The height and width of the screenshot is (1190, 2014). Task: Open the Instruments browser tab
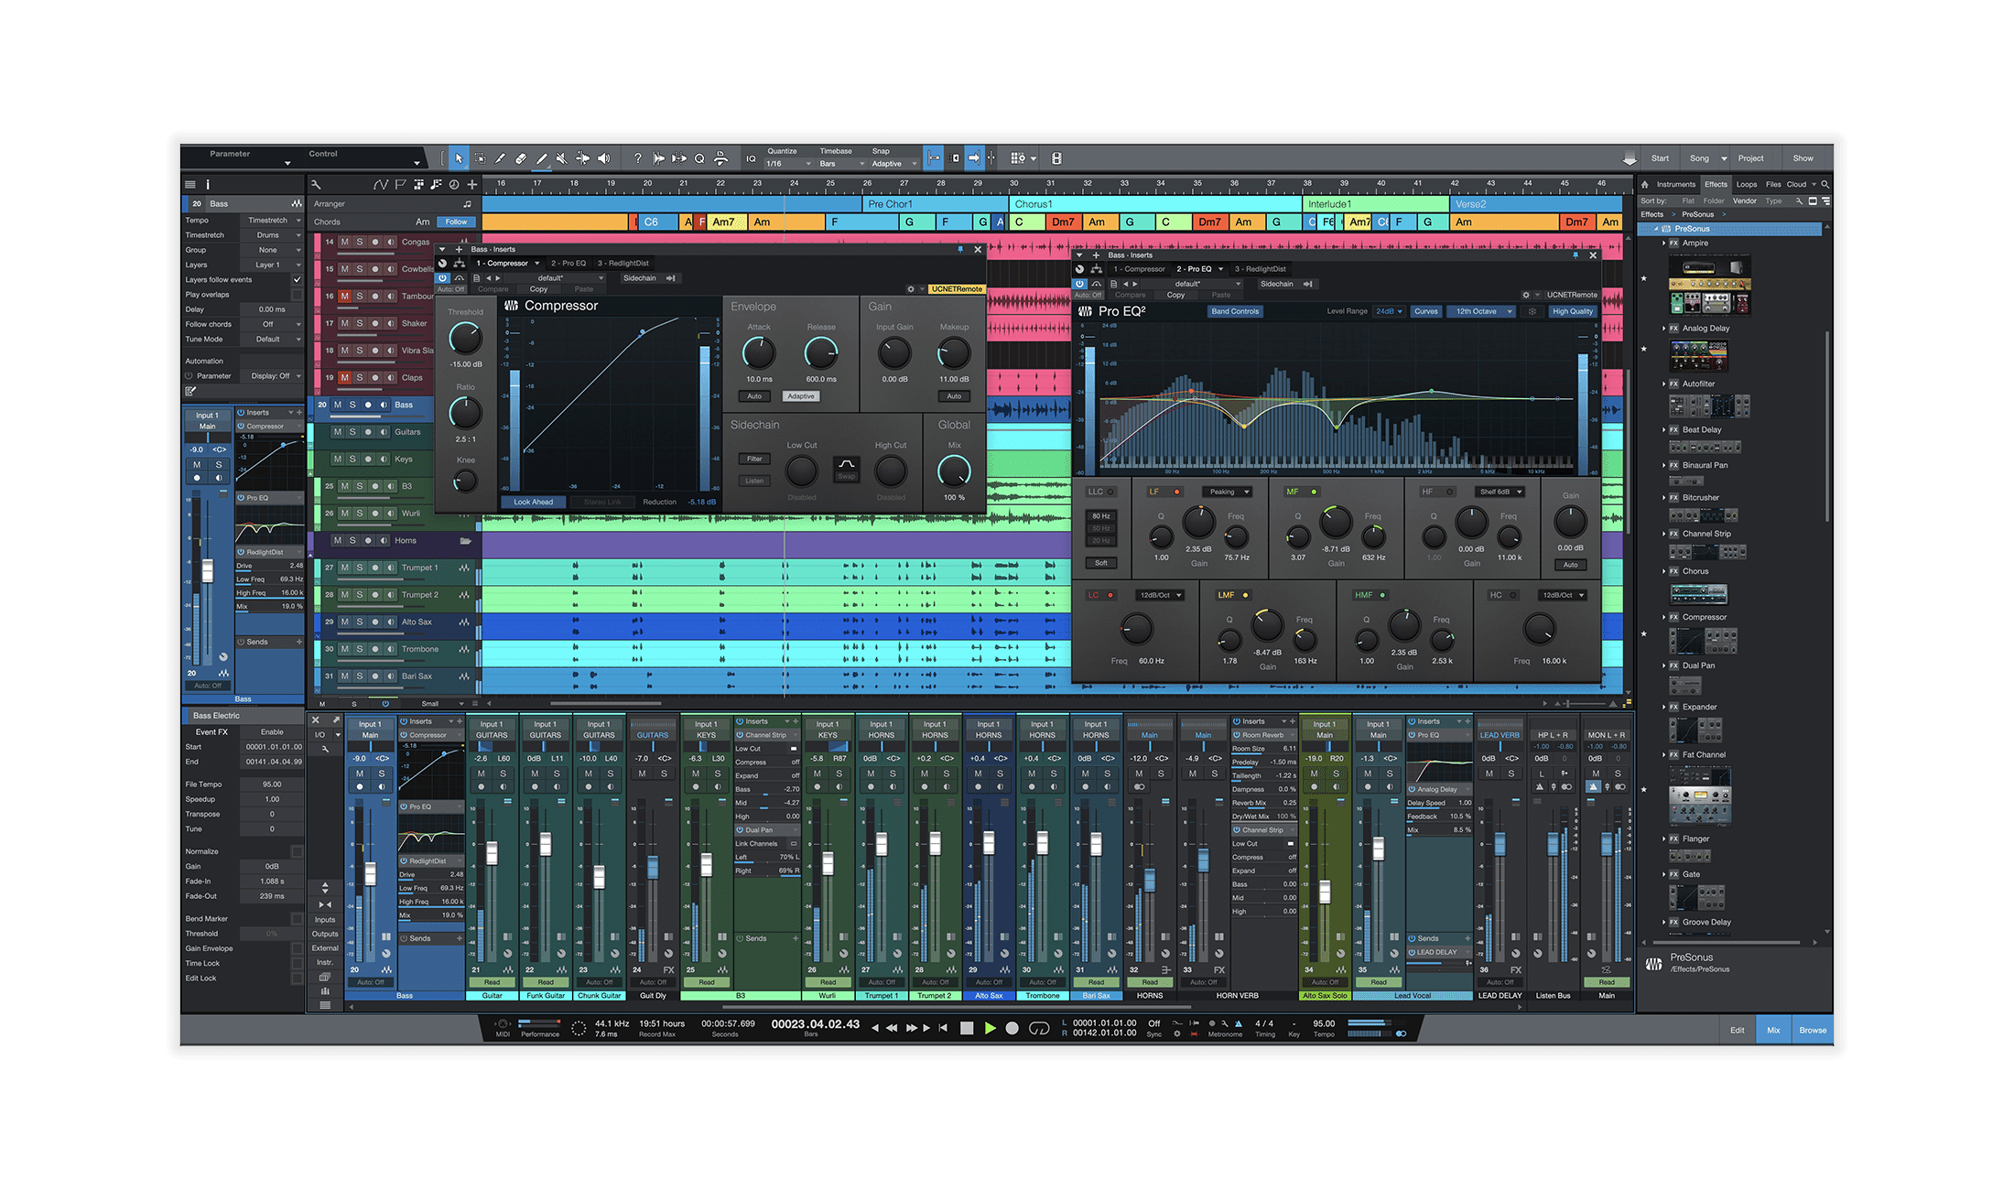(x=1675, y=184)
